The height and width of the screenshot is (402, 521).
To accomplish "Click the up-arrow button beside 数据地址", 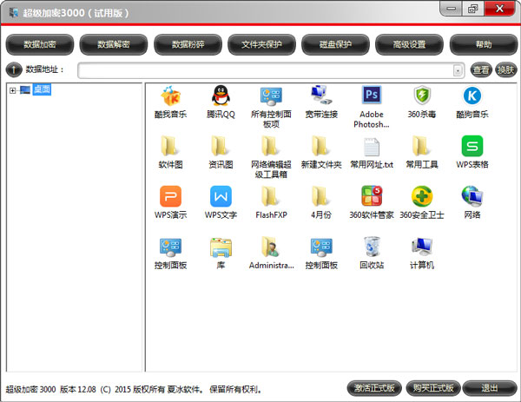I will [14, 69].
